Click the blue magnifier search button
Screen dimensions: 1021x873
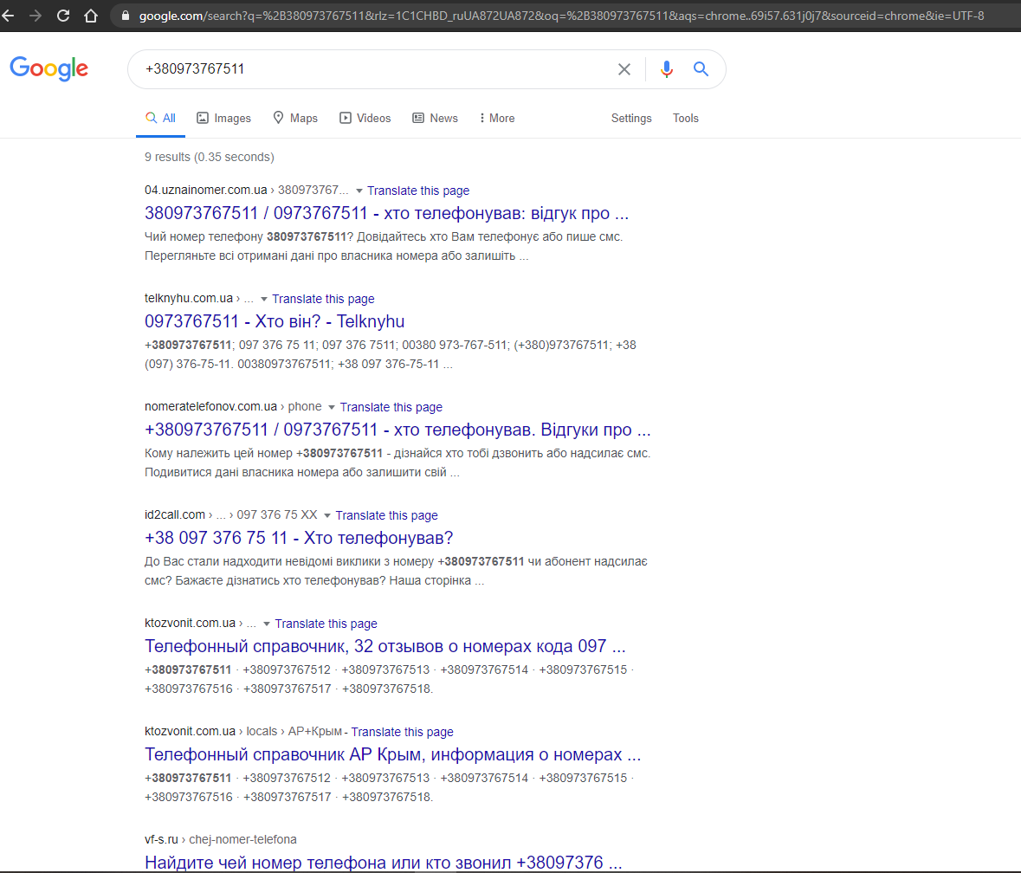(701, 68)
